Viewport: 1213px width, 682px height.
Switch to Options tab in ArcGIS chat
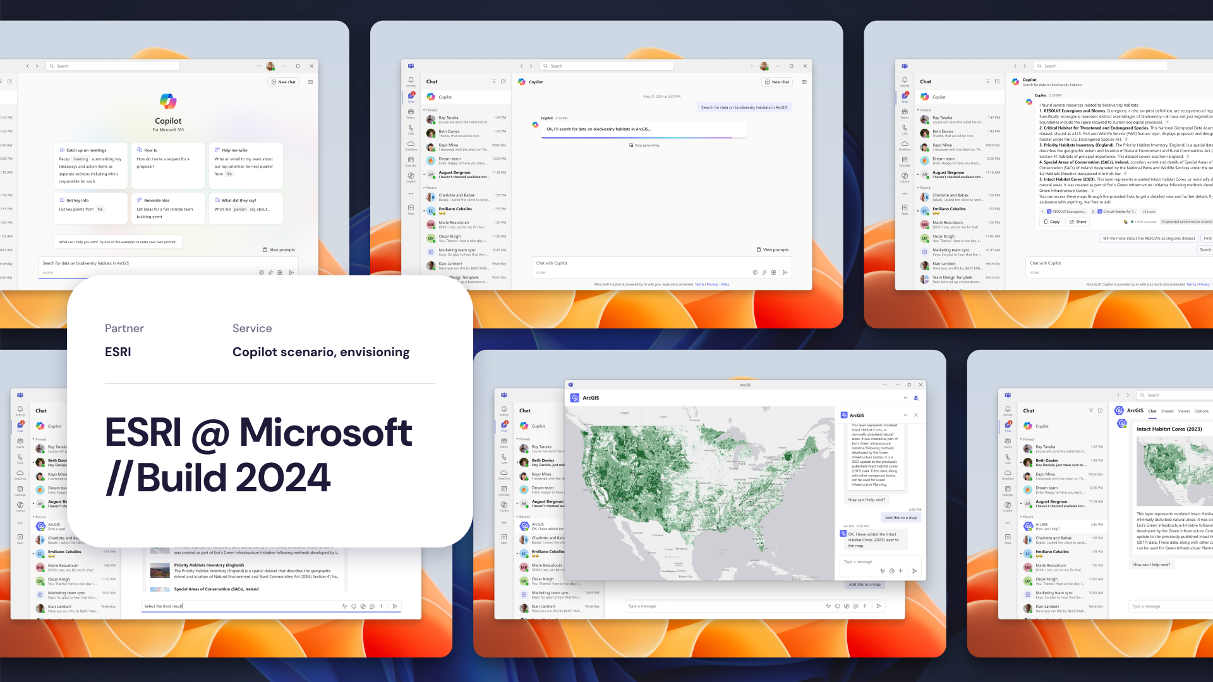click(1202, 411)
